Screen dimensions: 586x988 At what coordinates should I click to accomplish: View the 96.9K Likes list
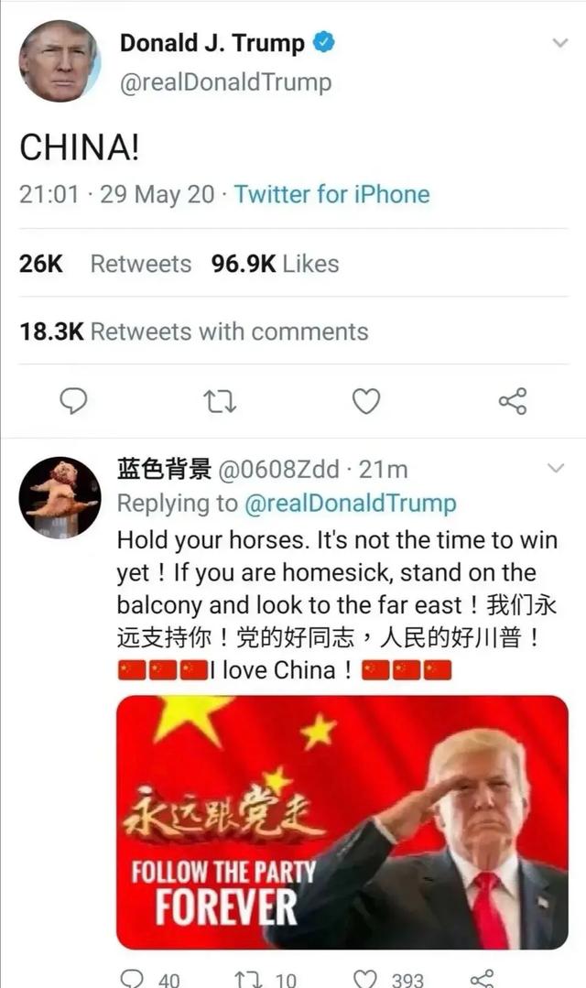coord(275,264)
